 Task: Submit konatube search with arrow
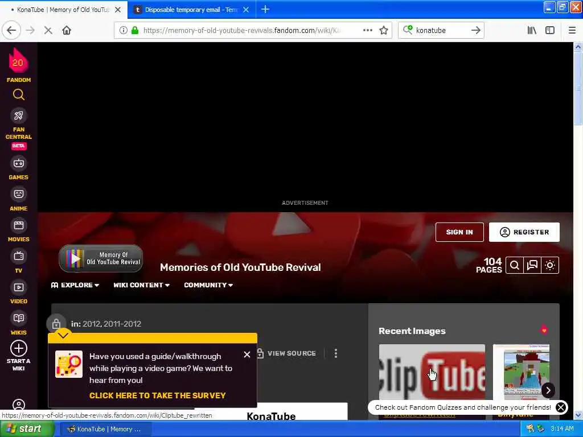(475, 31)
